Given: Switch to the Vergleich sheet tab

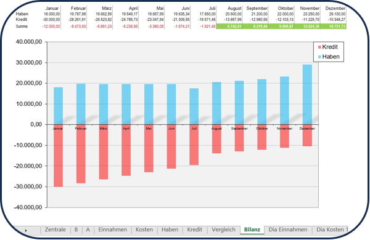Looking at the screenshot, I should (223, 230).
